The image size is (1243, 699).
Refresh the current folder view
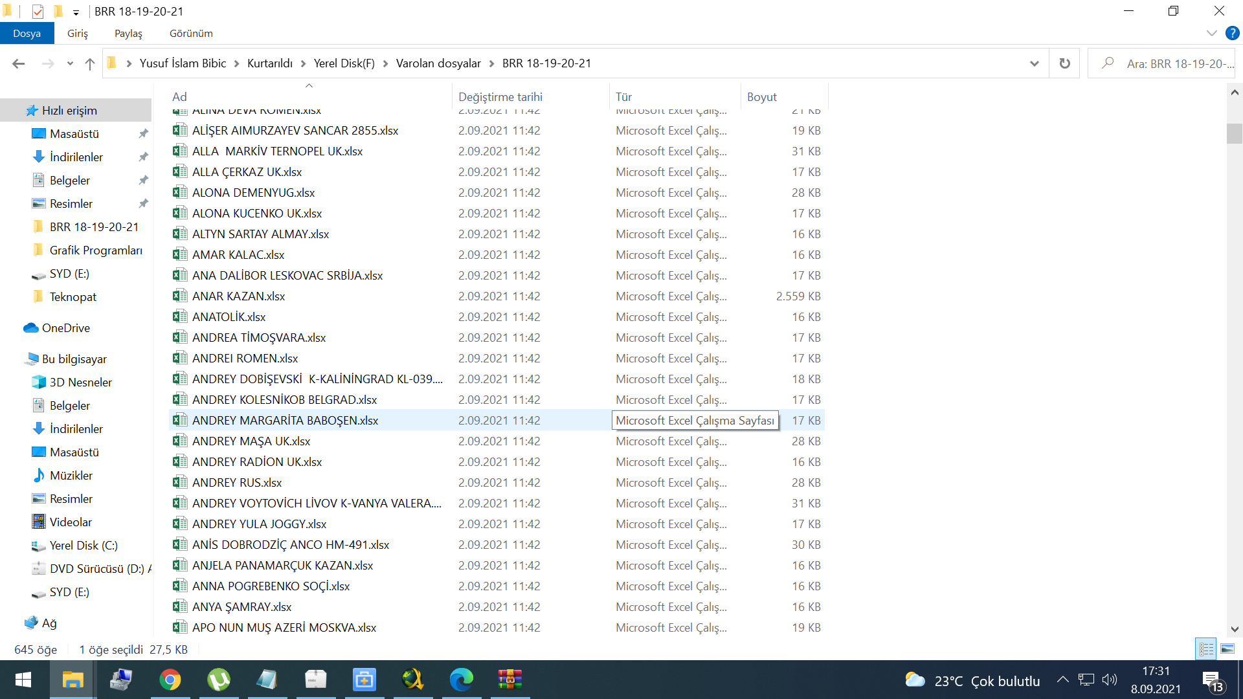1064,63
